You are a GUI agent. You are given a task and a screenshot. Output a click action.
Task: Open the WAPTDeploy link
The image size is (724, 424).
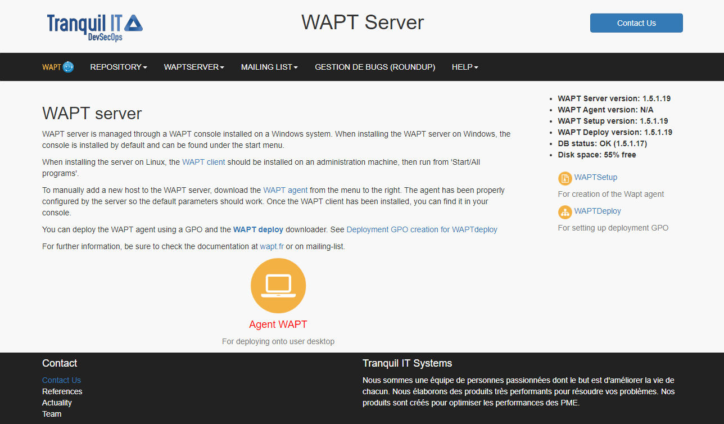pyautogui.click(x=598, y=211)
